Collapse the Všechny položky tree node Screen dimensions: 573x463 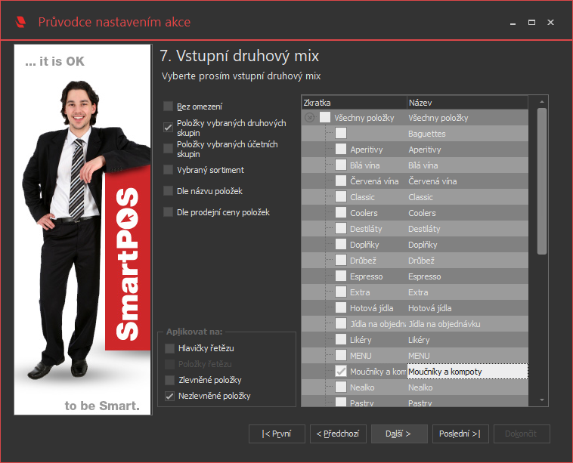[309, 118]
